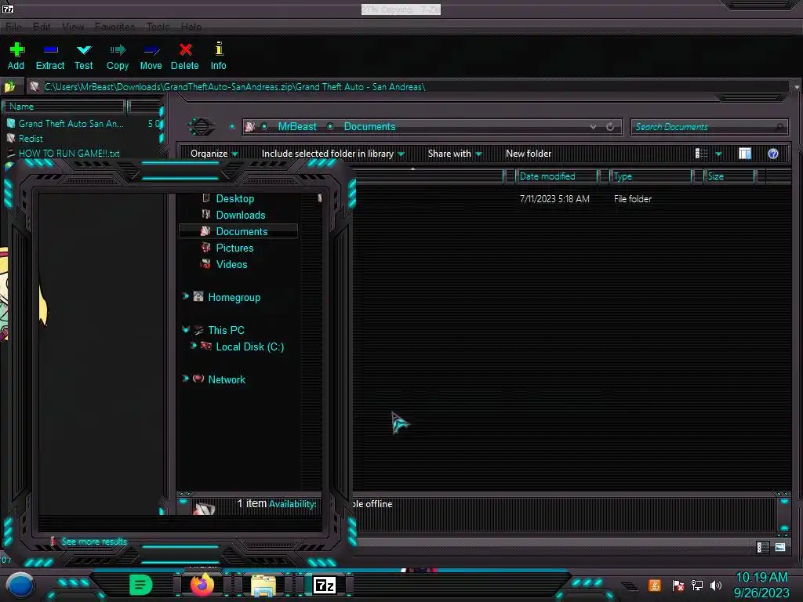Viewport: 803px width, 602px height.
Task: Open the address bar history dropdown
Action: (x=593, y=127)
